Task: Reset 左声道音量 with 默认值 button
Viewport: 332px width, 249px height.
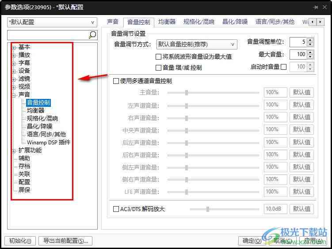Action: pos(301,105)
